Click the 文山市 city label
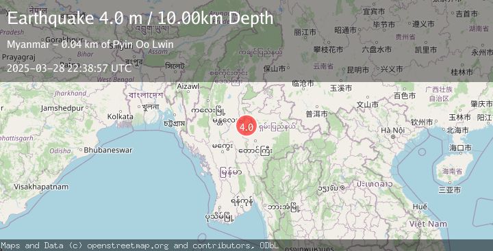The image size is (493, 251). (x=368, y=105)
